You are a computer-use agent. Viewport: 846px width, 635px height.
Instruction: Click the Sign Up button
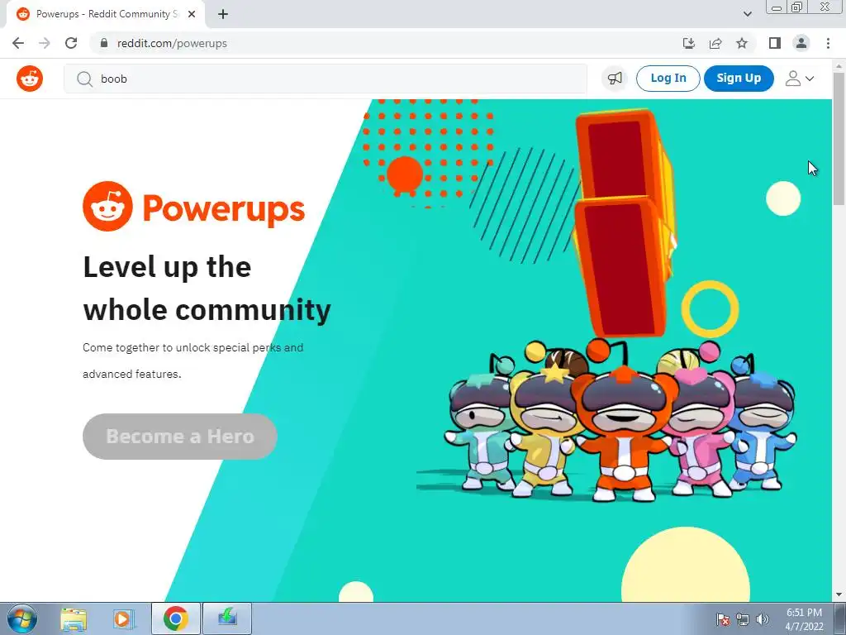point(739,79)
